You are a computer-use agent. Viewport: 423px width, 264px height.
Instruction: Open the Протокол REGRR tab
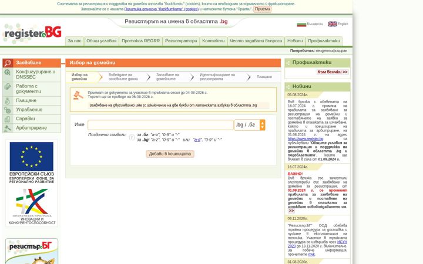(x=140, y=41)
